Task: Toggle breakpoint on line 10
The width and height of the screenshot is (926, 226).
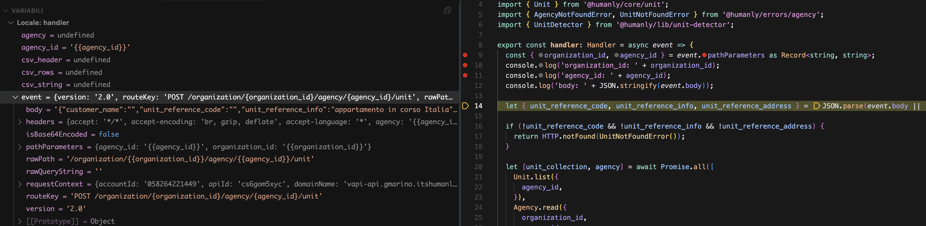Action: click(x=465, y=65)
